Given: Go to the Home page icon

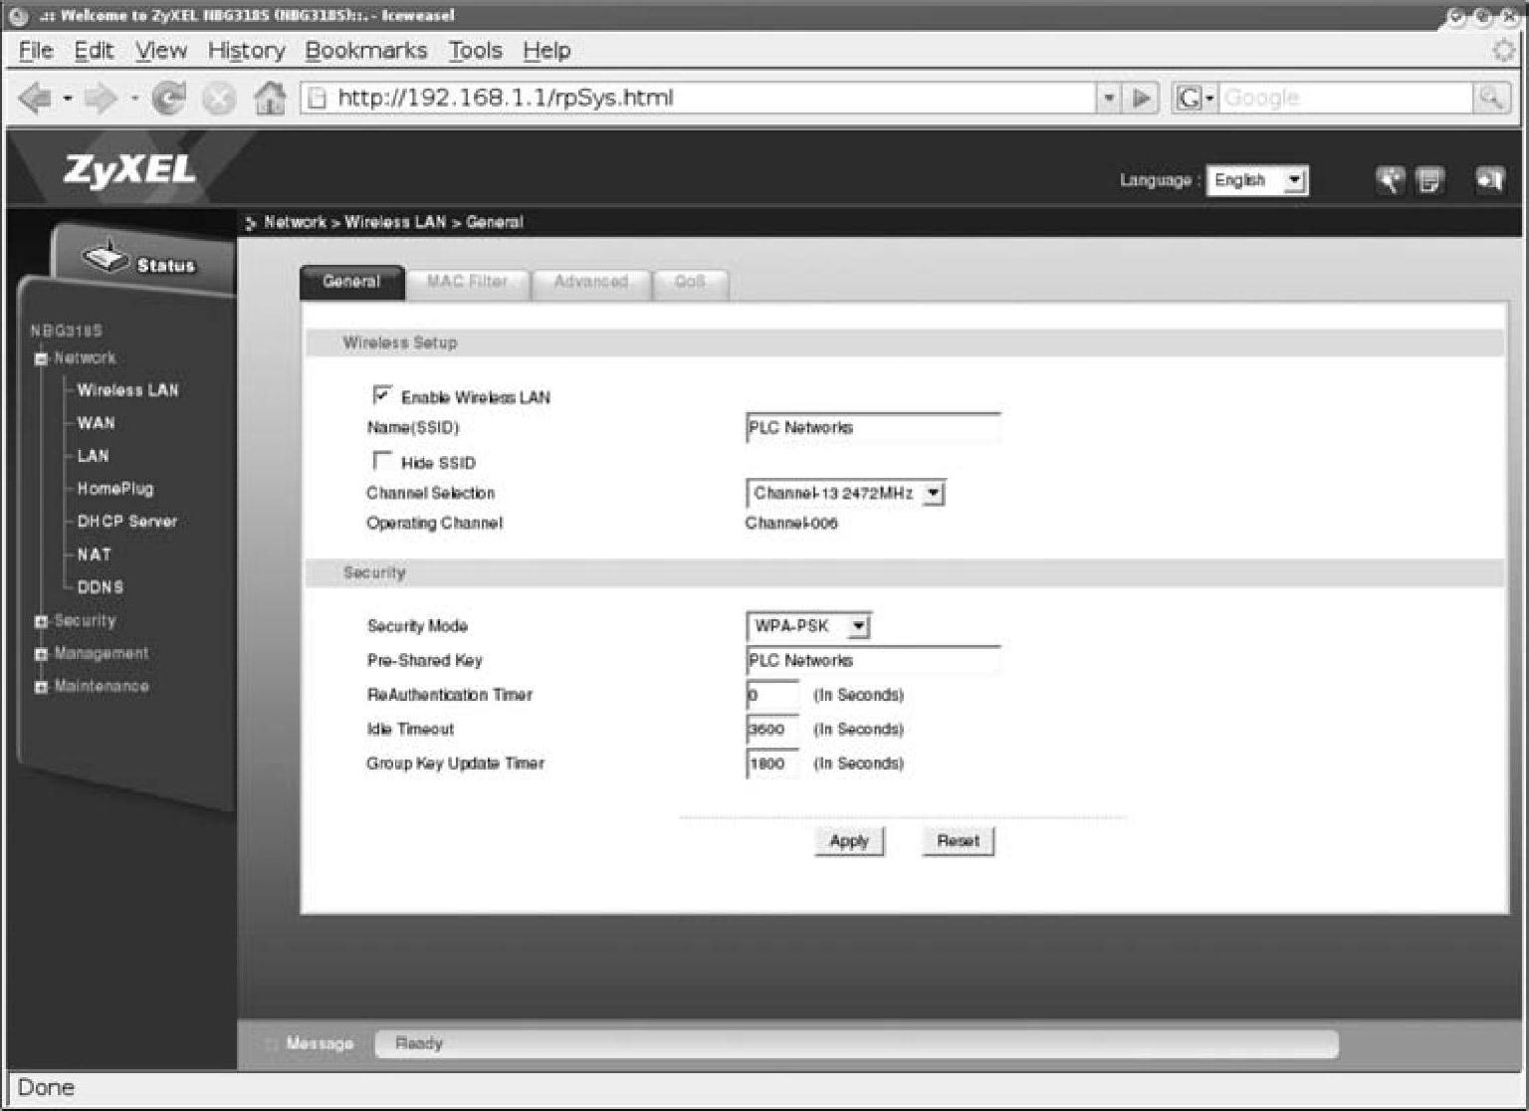Looking at the screenshot, I should 269,98.
